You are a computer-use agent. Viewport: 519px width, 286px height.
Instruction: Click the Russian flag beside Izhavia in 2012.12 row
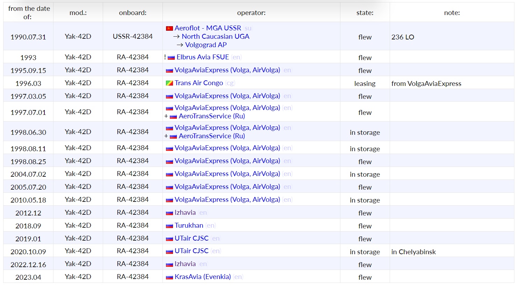pyautogui.click(x=170, y=213)
